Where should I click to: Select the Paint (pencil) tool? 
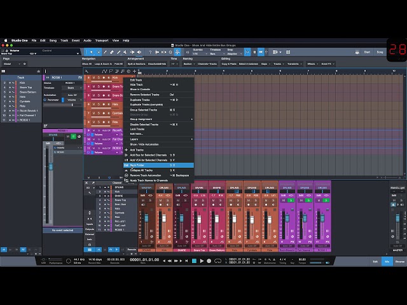(x=119, y=52)
